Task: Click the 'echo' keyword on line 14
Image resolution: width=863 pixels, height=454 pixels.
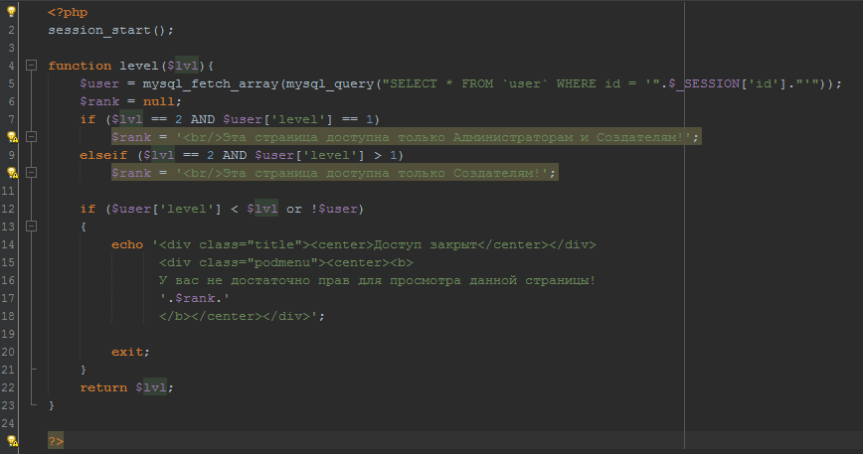Action: pyautogui.click(x=127, y=244)
